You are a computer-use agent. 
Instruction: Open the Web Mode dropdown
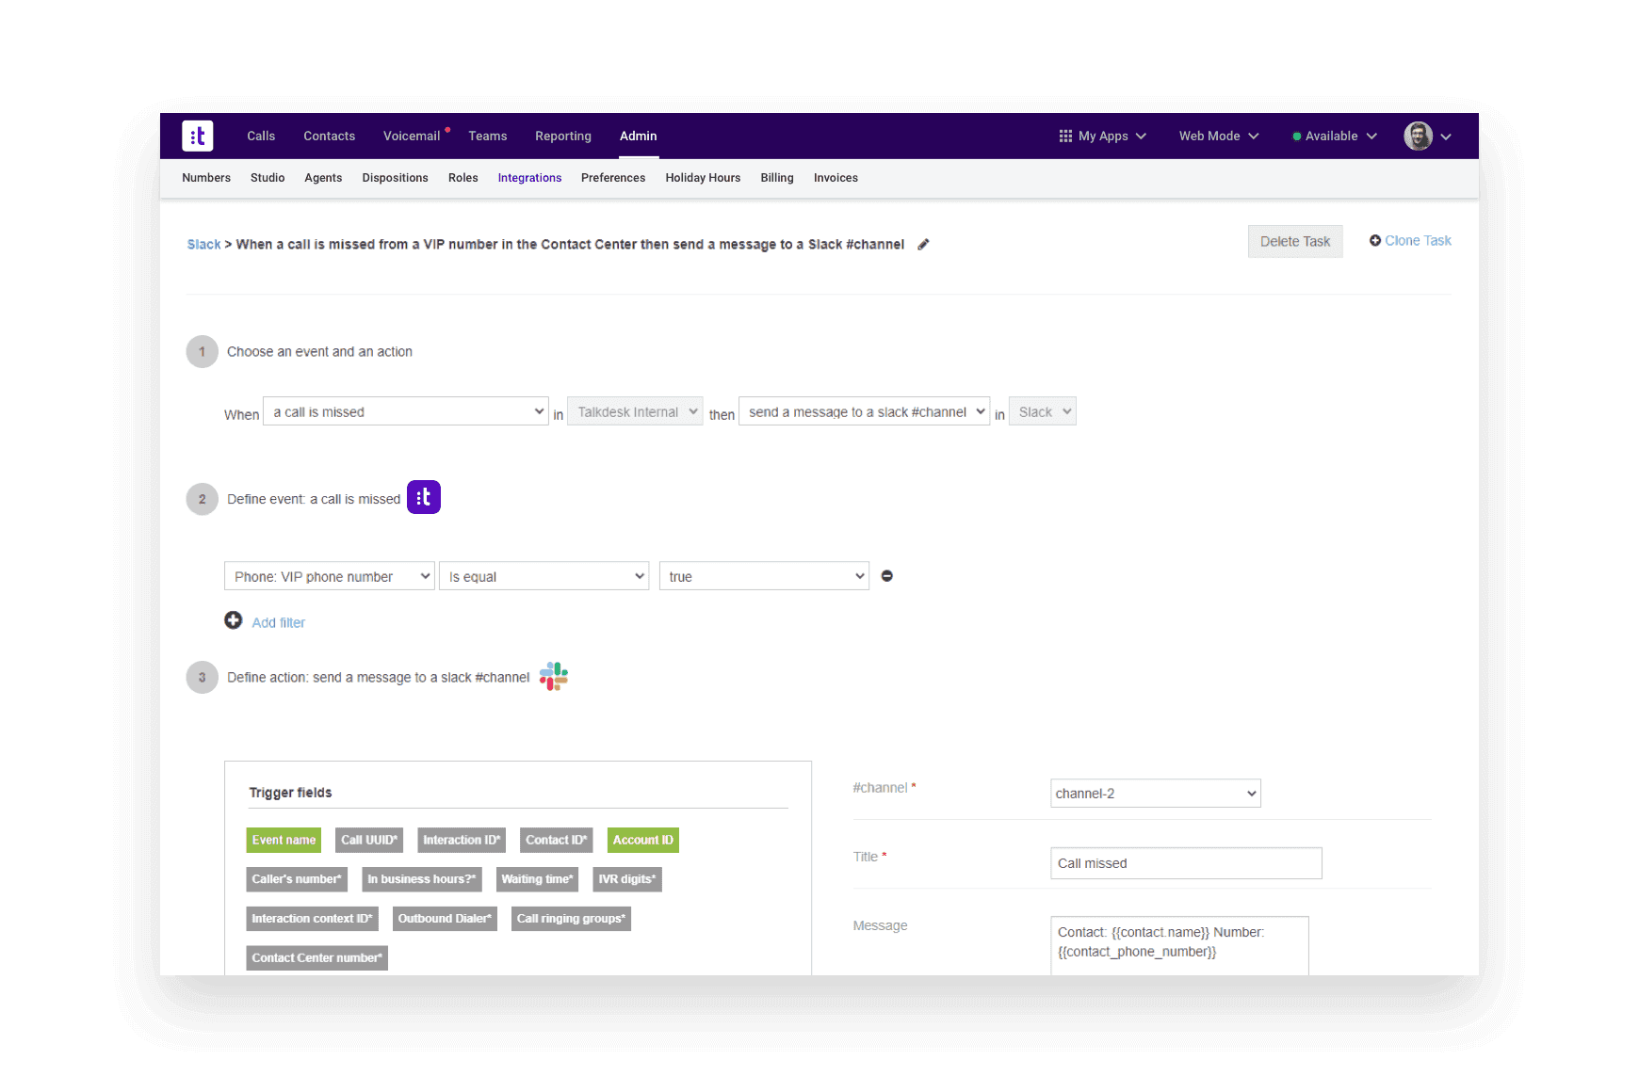point(1217,136)
